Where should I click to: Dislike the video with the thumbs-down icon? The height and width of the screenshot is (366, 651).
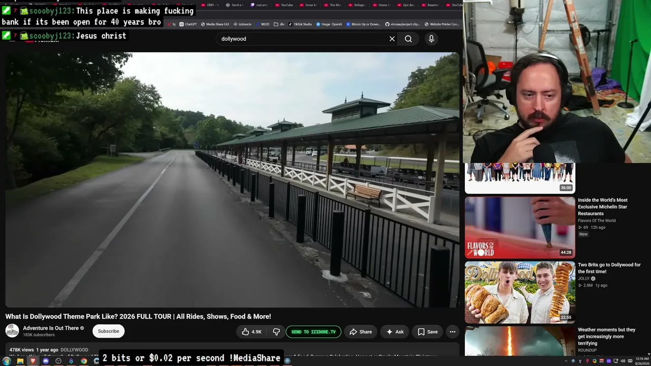point(276,332)
